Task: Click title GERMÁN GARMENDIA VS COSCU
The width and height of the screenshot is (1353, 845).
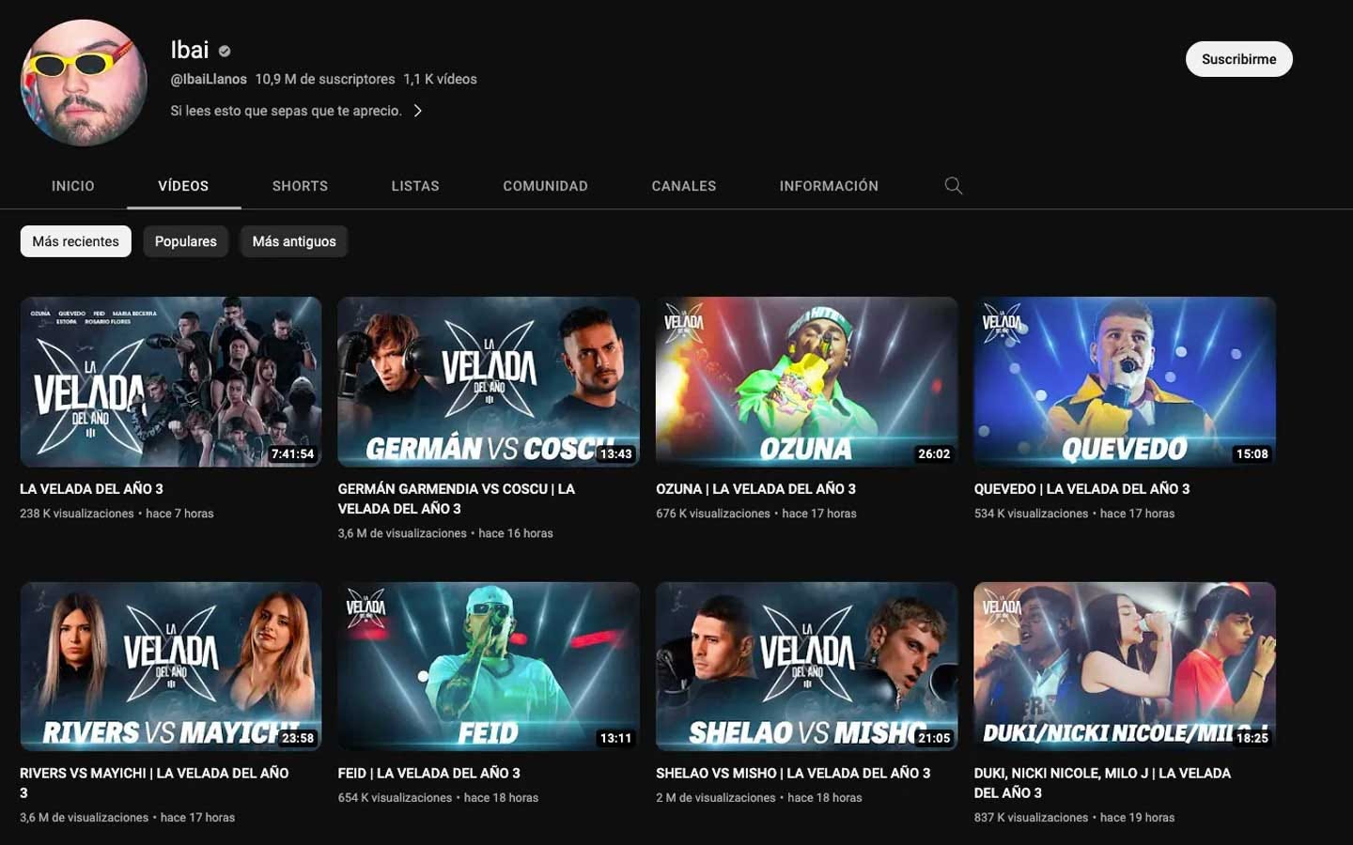Action: click(457, 499)
